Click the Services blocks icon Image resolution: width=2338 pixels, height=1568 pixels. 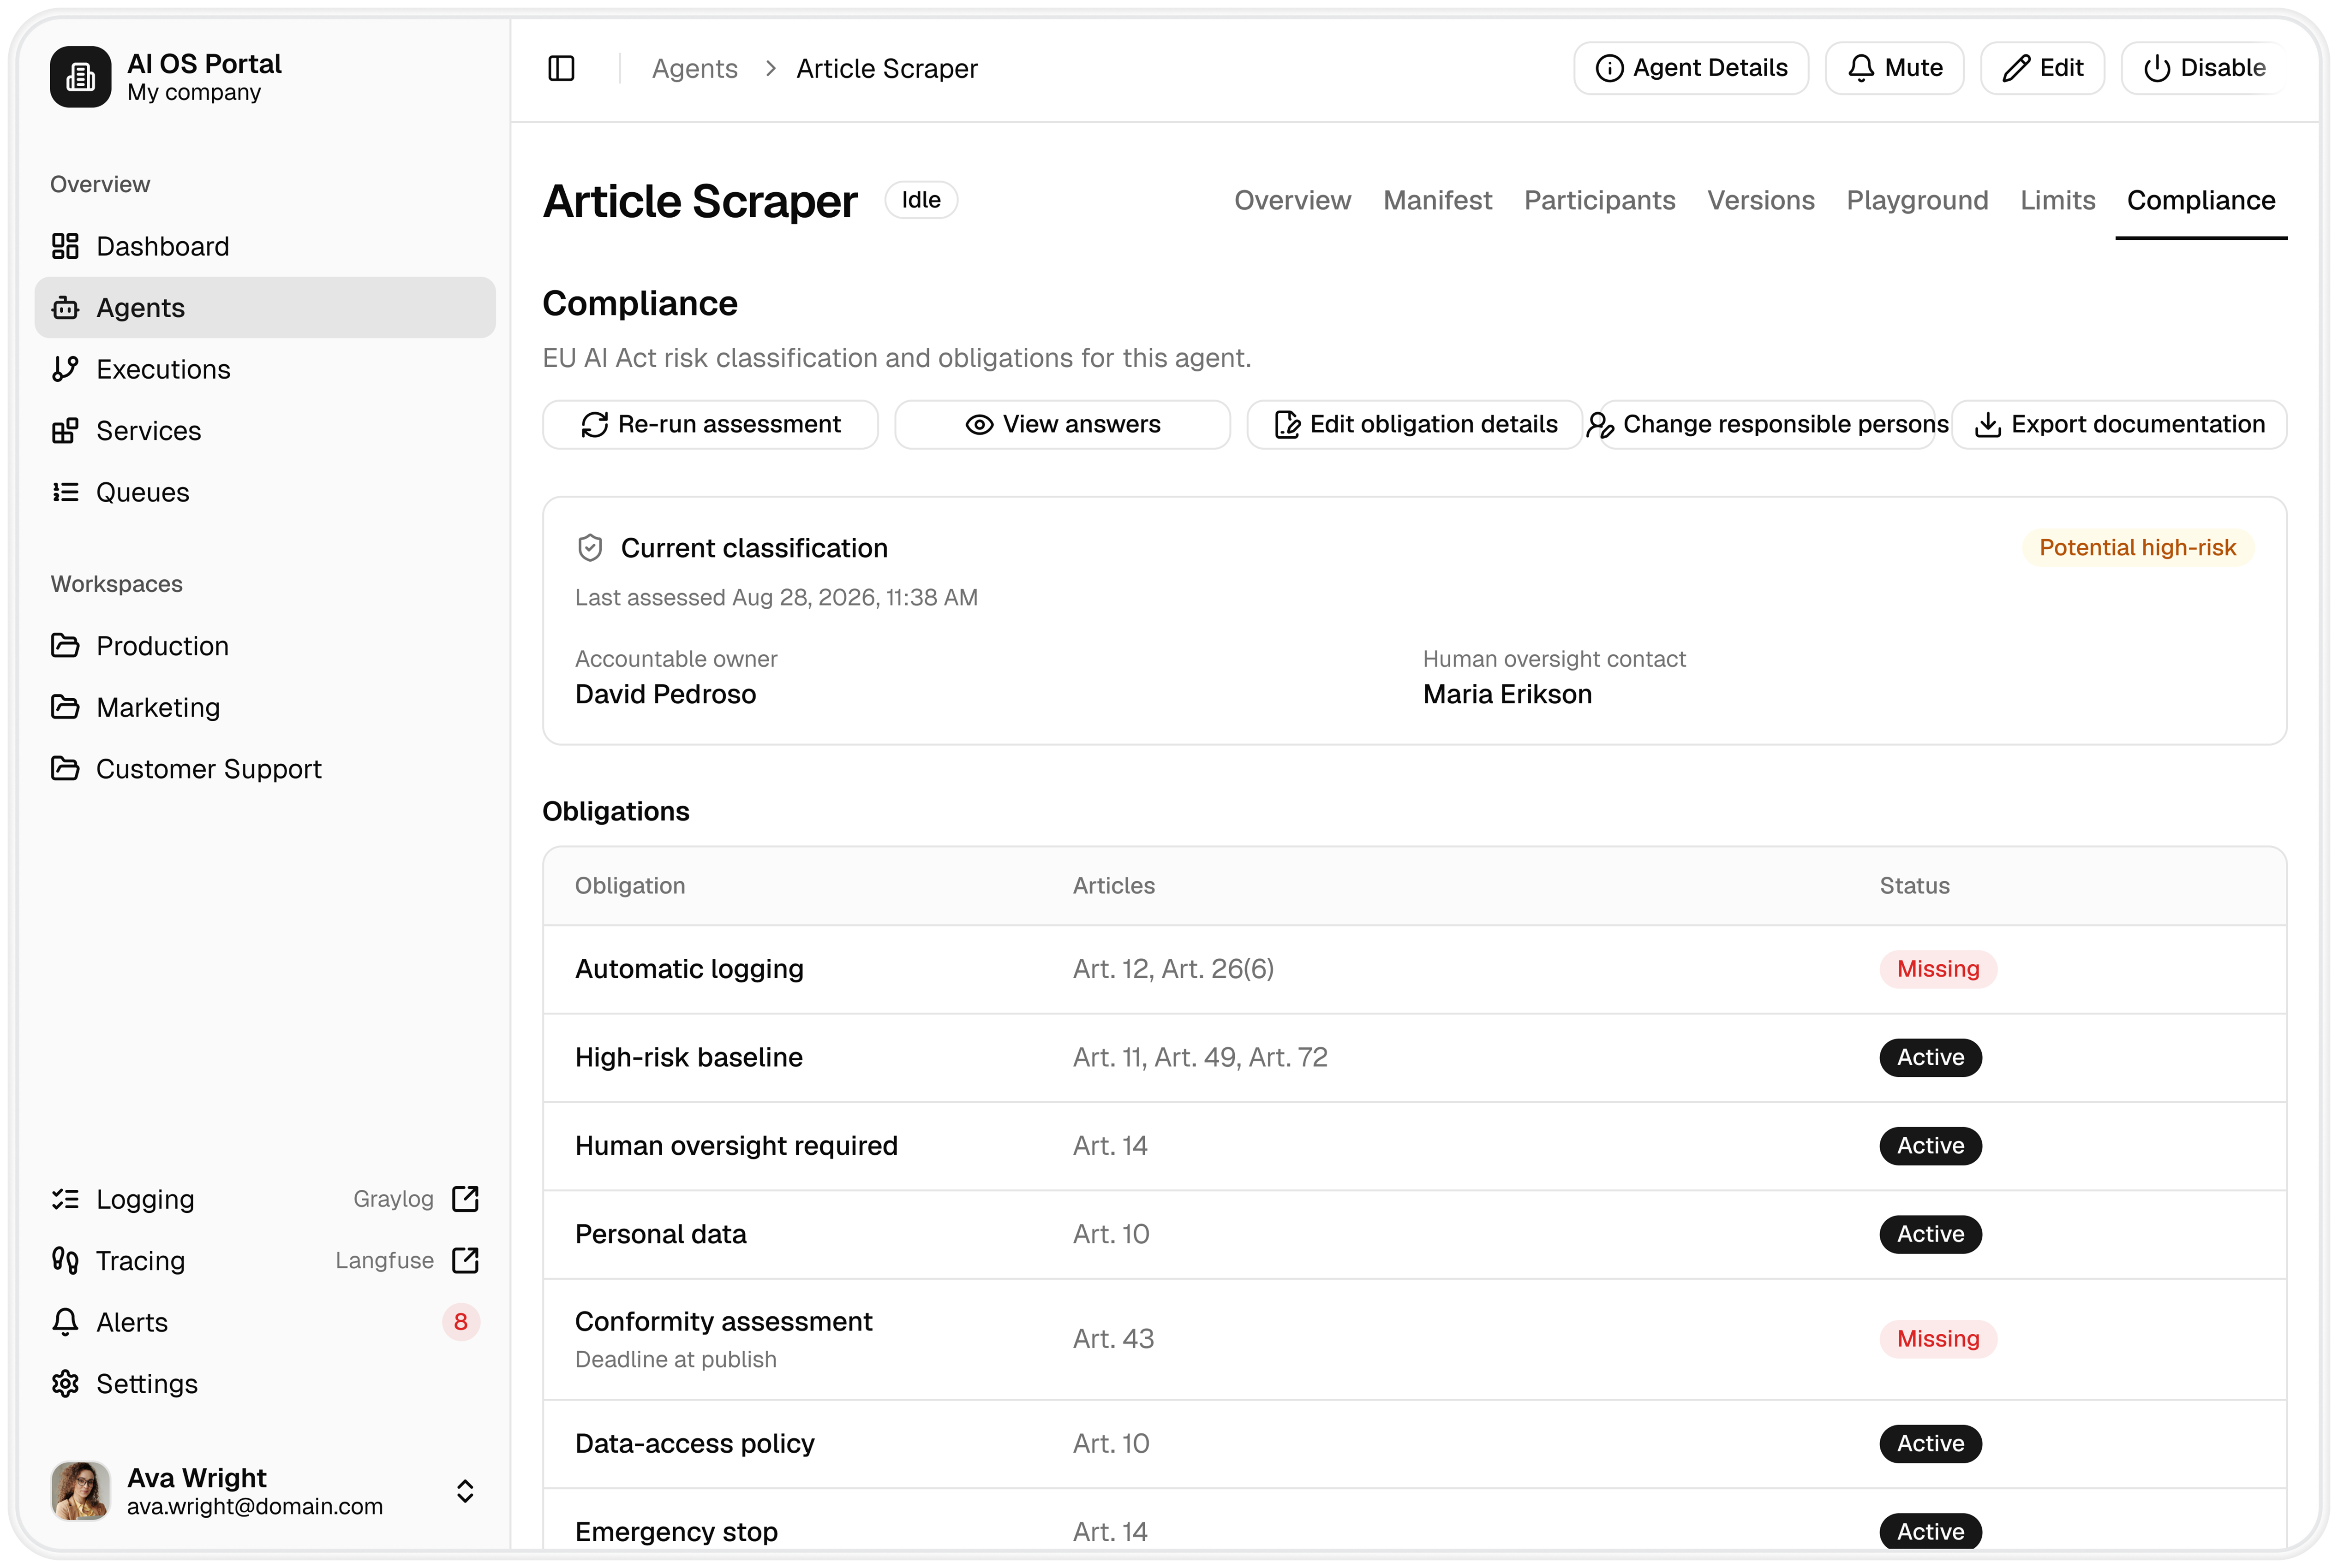click(x=65, y=431)
